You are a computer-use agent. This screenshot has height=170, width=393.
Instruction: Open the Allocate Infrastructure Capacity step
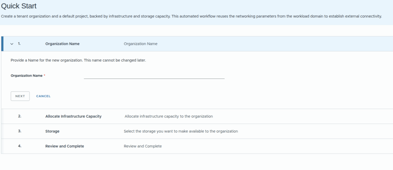click(73, 116)
